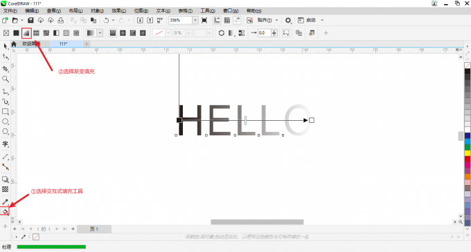Click the Full-screen preview icon
471x252 pixels.
click(204, 20)
